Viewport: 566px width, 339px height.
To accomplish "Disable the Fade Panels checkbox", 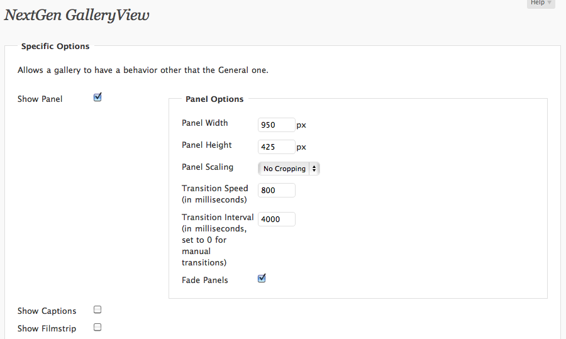I will [x=262, y=279].
